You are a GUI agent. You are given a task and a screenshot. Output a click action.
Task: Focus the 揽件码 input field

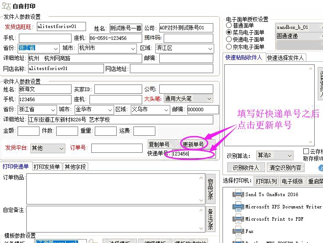(x=188, y=38)
